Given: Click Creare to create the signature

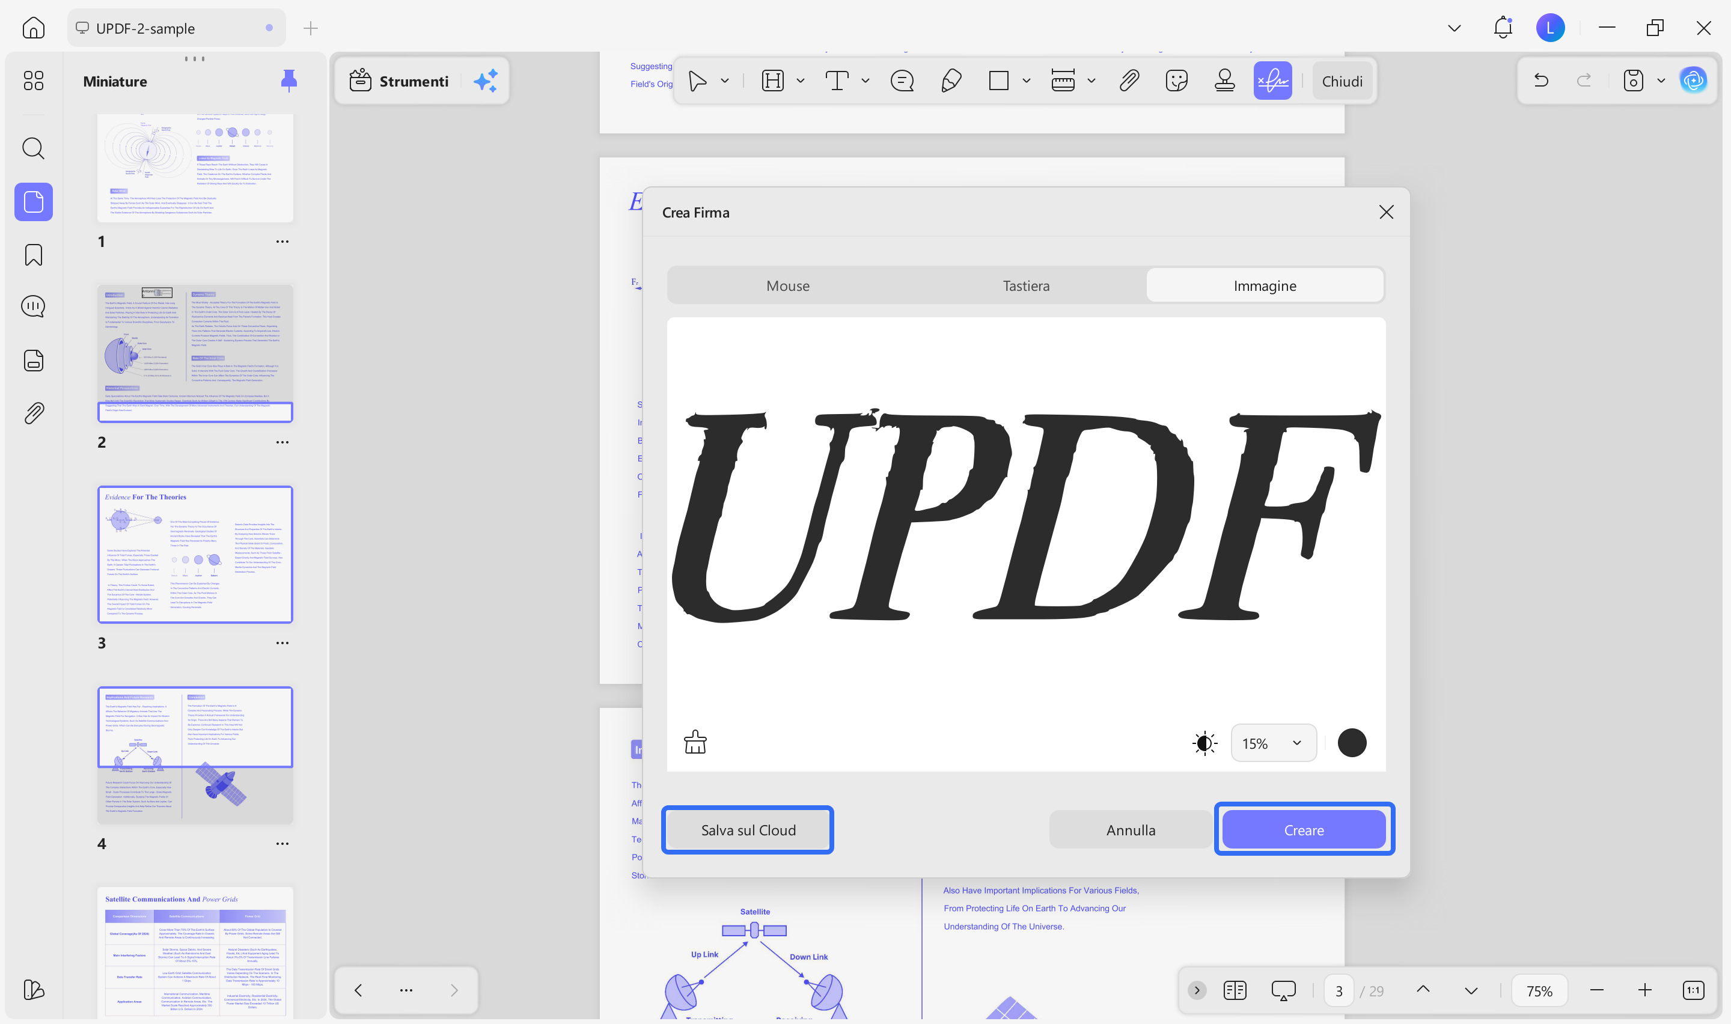Looking at the screenshot, I should pyautogui.click(x=1304, y=829).
